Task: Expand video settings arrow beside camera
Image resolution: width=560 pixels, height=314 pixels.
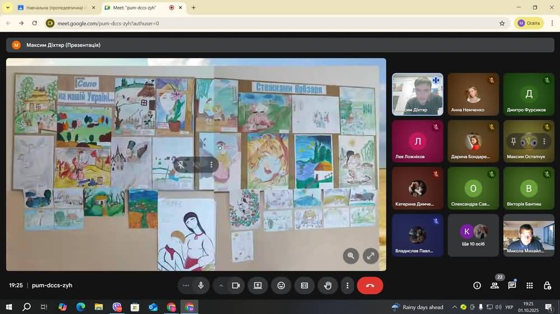Action: pyautogui.click(x=221, y=286)
